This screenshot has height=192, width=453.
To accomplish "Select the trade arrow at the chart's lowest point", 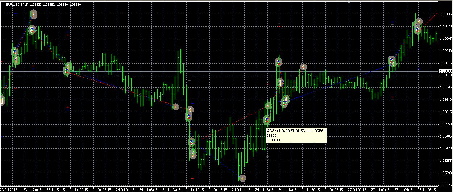I will 242,178.
